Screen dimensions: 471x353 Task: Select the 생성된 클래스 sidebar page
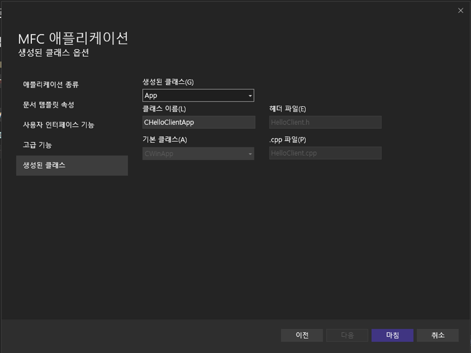(72, 166)
